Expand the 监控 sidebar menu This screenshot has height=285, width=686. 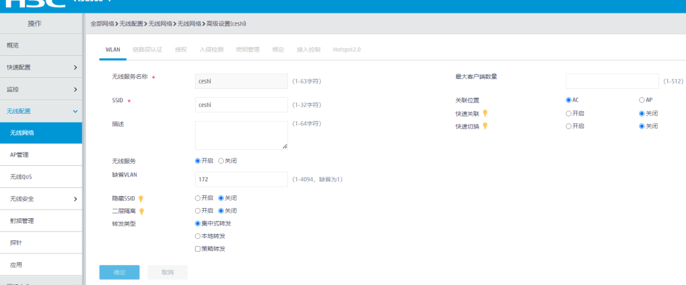pyautogui.click(x=41, y=89)
